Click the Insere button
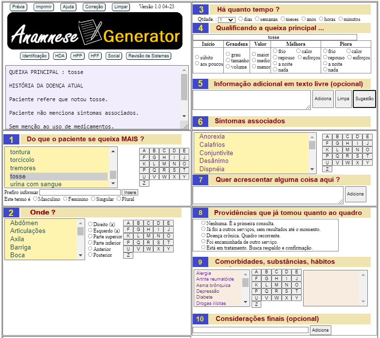This screenshot has height=338, width=380. [x=130, y=193]
